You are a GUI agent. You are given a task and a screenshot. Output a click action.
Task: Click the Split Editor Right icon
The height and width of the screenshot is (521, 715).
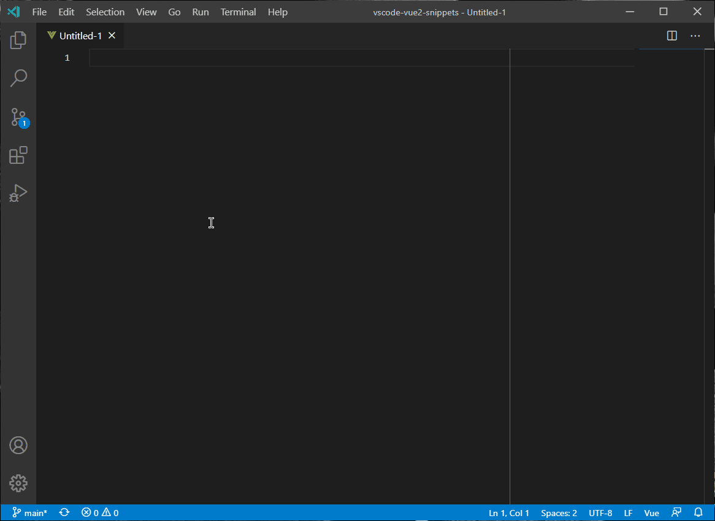pyautogui.click(x=671, y=36)
